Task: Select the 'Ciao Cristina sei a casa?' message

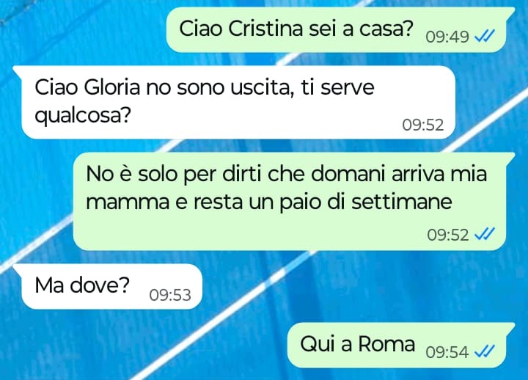Action: tap(340, 29)
